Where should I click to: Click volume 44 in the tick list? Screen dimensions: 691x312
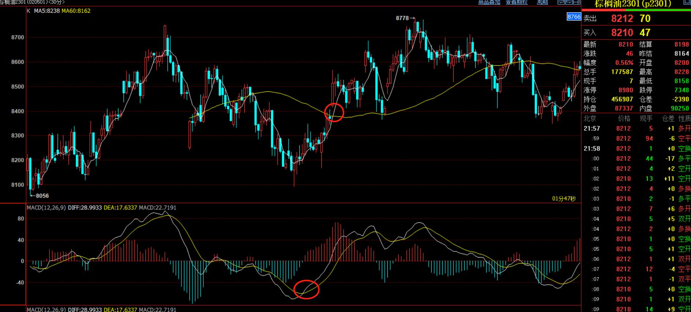[649, 159]
